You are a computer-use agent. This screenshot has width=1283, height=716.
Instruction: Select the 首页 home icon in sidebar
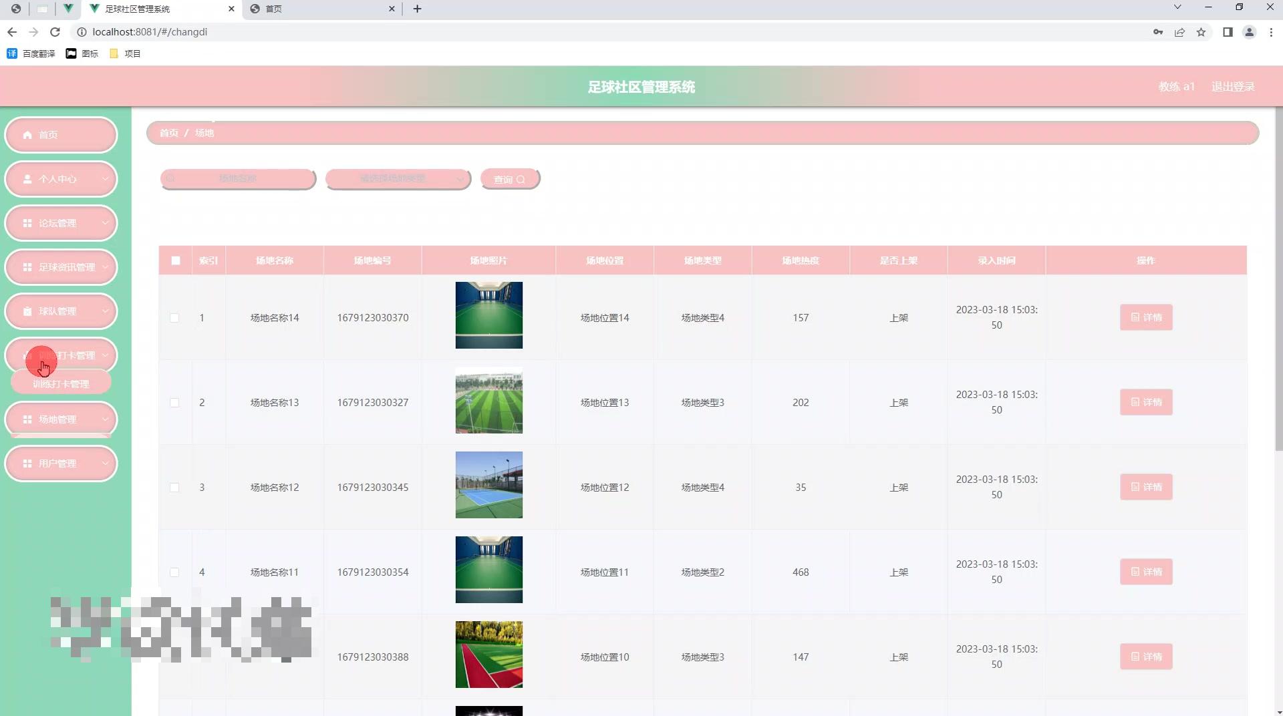[27, 134]
